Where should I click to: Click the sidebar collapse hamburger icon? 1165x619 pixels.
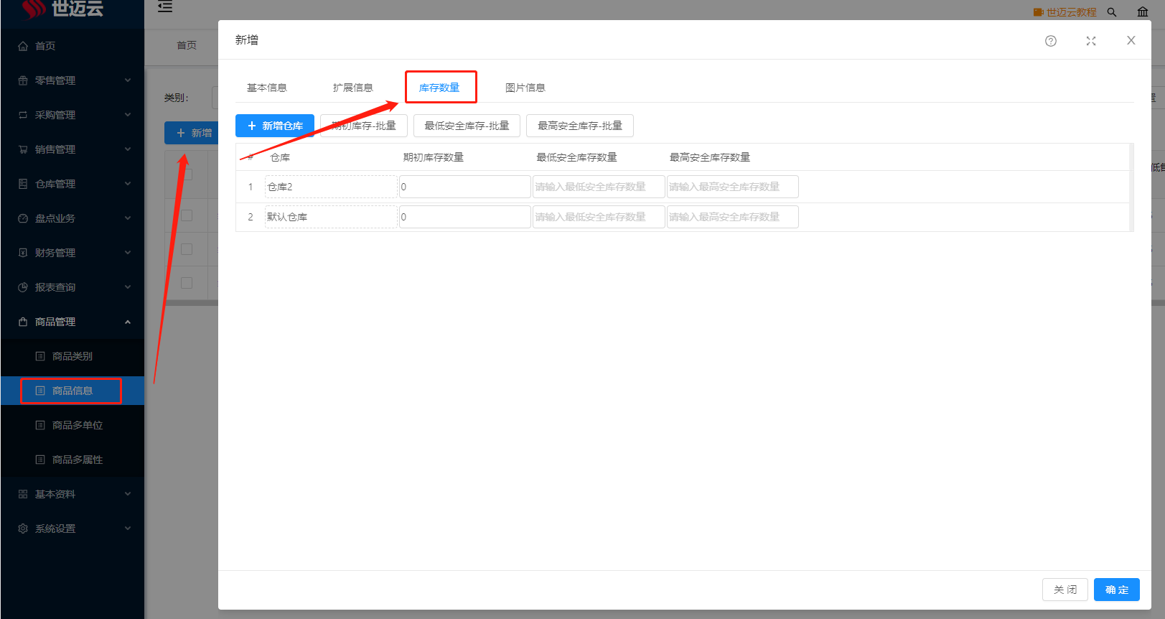[x=165, y=7]
